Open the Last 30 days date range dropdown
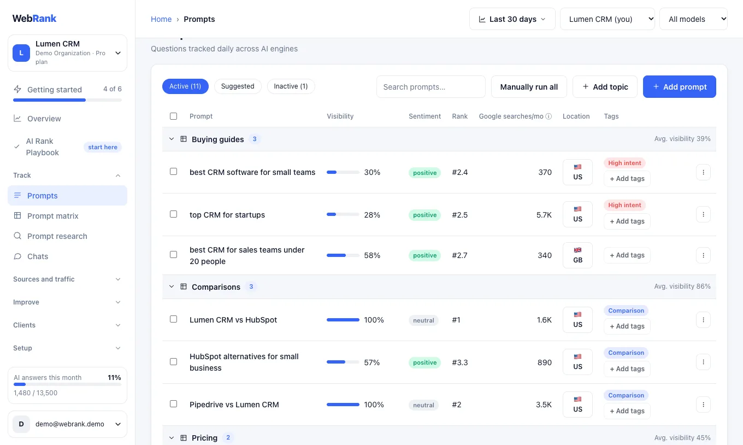The width and height of the screenshot is (743, 445). (x=512, y=19)
